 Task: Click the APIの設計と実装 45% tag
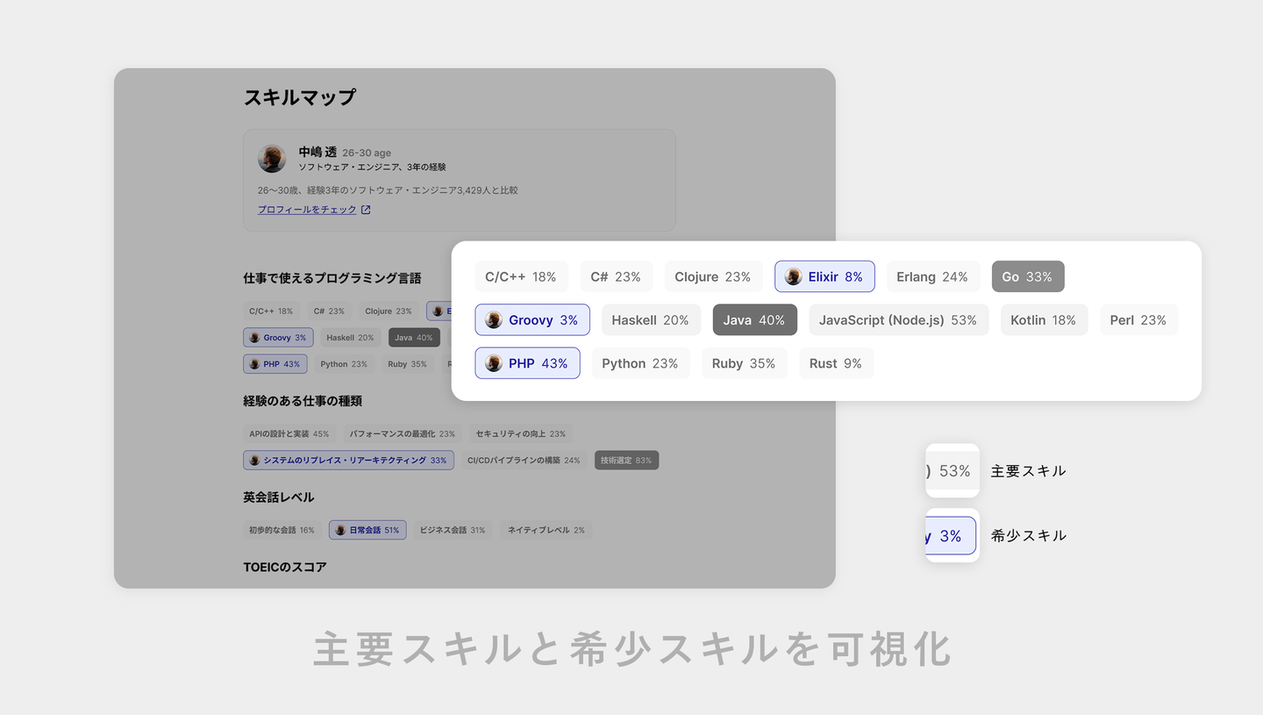tap(289, 434)
